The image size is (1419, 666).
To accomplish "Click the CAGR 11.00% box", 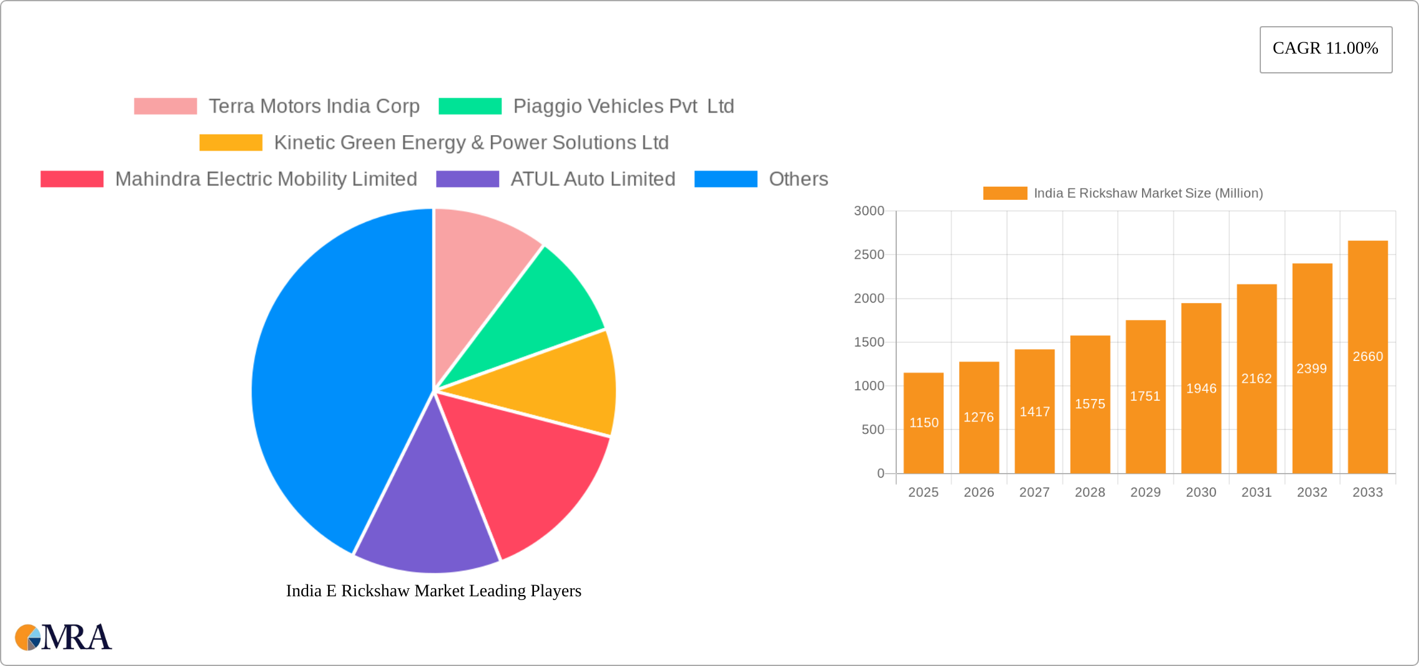I will (1326, 49).
